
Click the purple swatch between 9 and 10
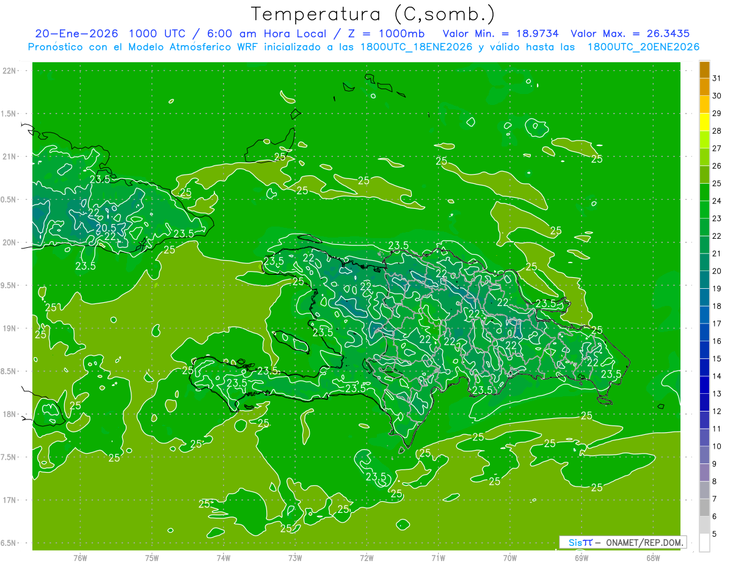pos(704,455)
